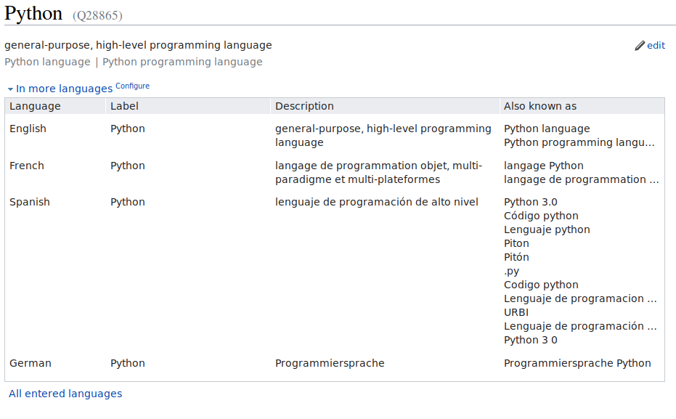Click the "Python language" alias under the title
This screenshot has height=419, width=676.
[46, 62]
